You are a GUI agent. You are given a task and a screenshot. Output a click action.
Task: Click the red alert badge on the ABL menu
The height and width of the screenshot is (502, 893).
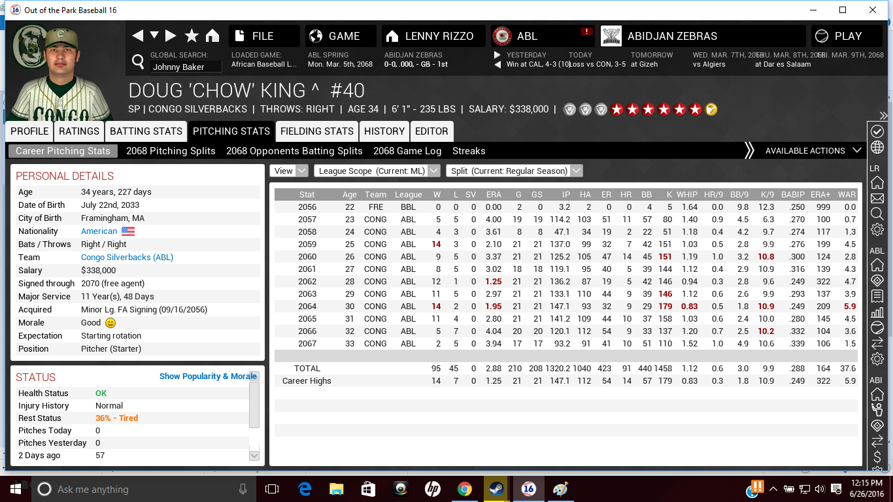[586, 31]
